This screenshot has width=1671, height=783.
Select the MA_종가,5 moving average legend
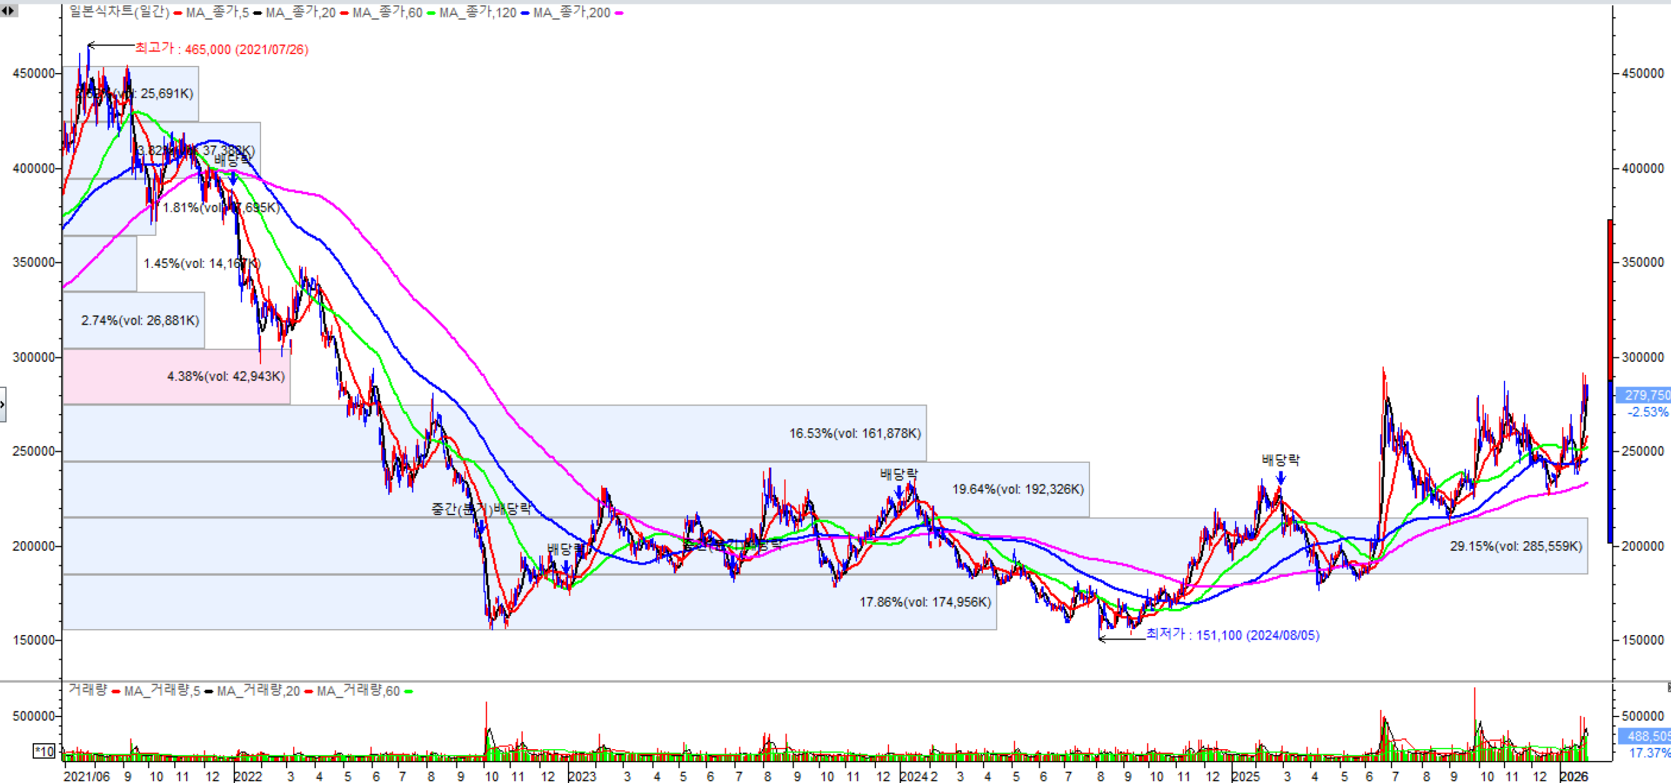(x=217, y=12)
